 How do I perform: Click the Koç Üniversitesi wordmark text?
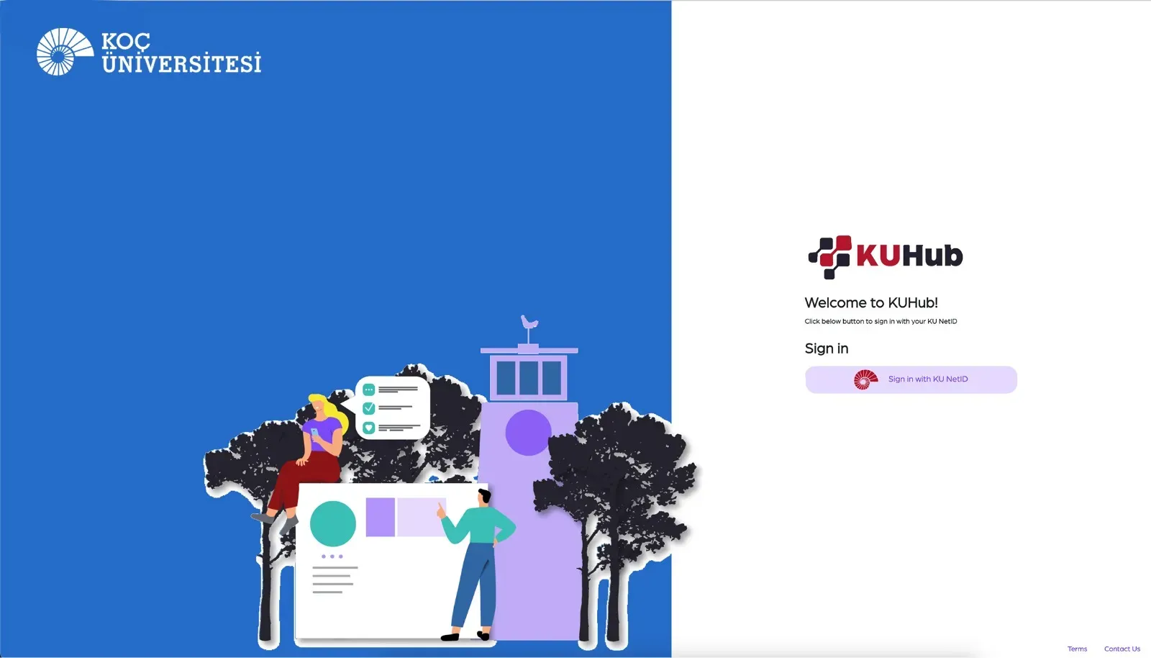pos(181,53)
